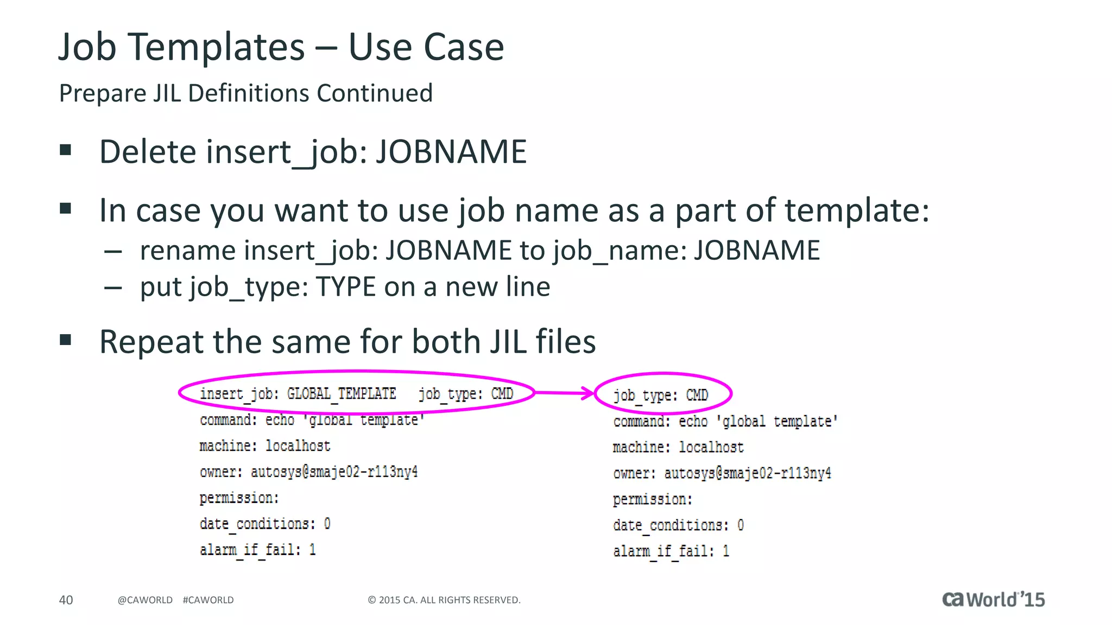Click 'alarm_if_fail: 1' in right code block

pyautogui.click(x=671, y=552)
